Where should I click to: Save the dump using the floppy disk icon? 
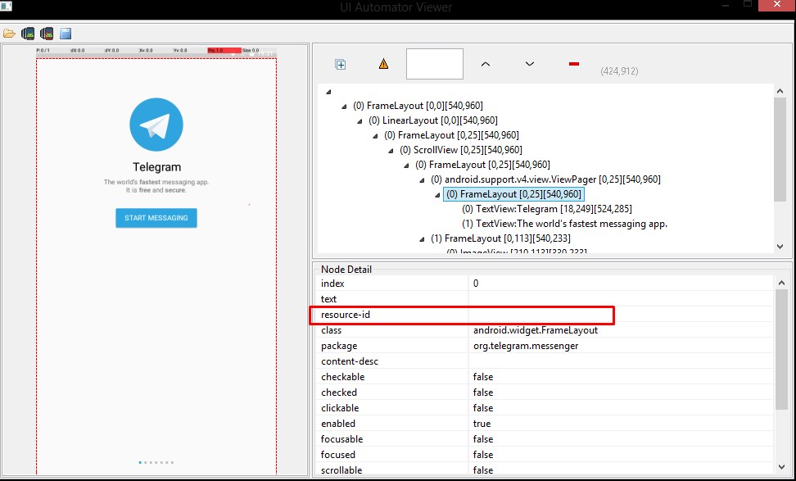(66, 34)
